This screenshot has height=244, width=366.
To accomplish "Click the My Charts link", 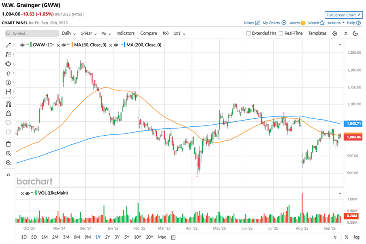I will pyautogui.click(x=271, y=23).
